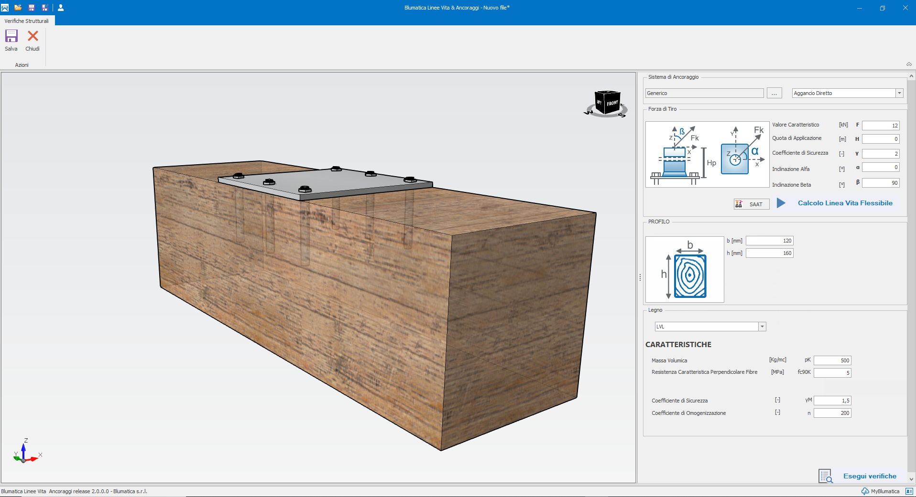
Task: Click the save-as icon with pencil in title bar
Action: click(x=45, y=8)
